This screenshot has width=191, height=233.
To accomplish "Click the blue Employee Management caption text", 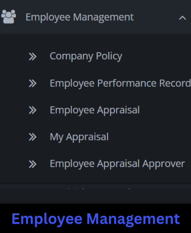I will point(96,219).
